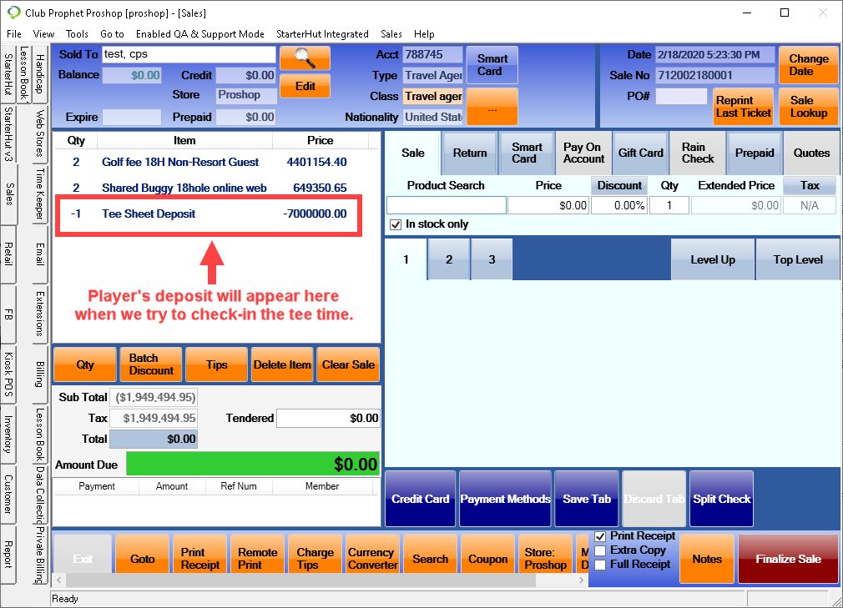
Task: Open the Customer side tab
Action: click(x=8, y=494)
